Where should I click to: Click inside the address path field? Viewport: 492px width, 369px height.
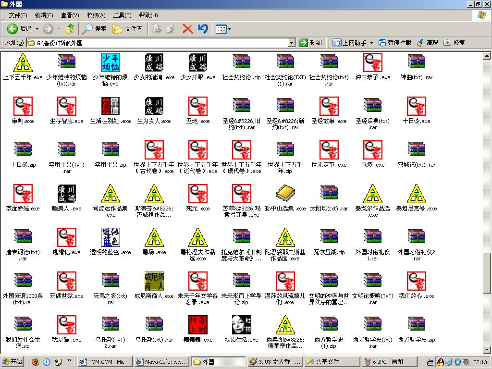pyautogui.click(x=159, y=43)
